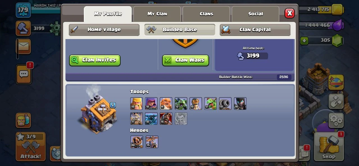
Task: Select the Night Witch troop icon
Action: click(x=240, y=104)
